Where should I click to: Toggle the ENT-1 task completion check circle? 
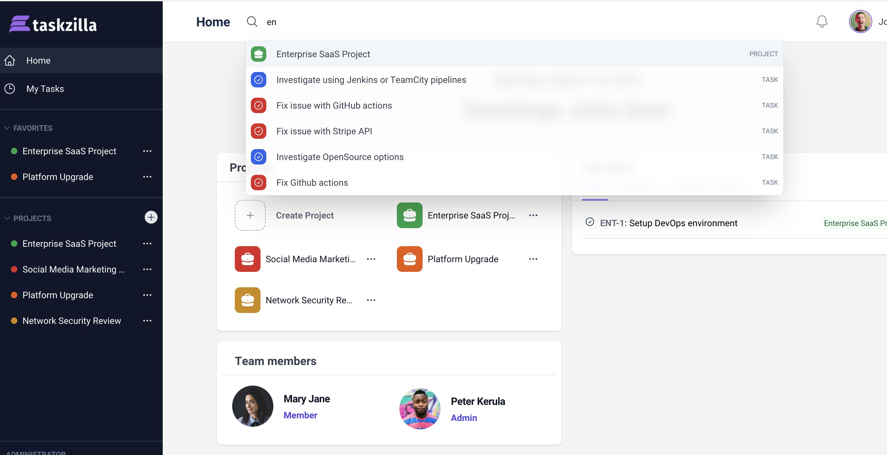pos(590,222)
